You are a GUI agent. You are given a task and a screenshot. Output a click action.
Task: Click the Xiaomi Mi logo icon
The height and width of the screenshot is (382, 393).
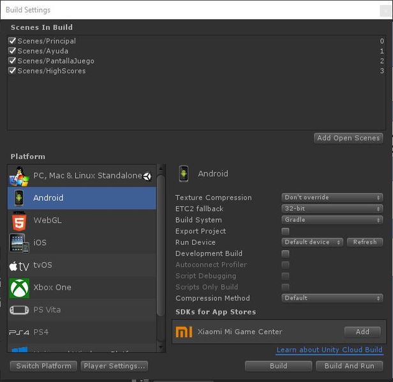point(184,332)
